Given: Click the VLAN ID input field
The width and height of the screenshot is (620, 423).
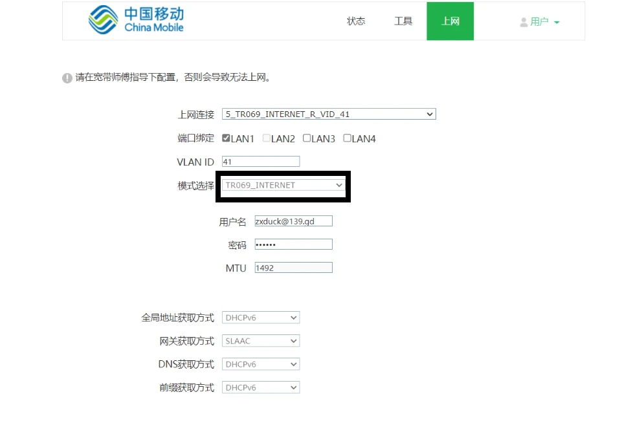Looking at the screenshot, I should [261, 162].
